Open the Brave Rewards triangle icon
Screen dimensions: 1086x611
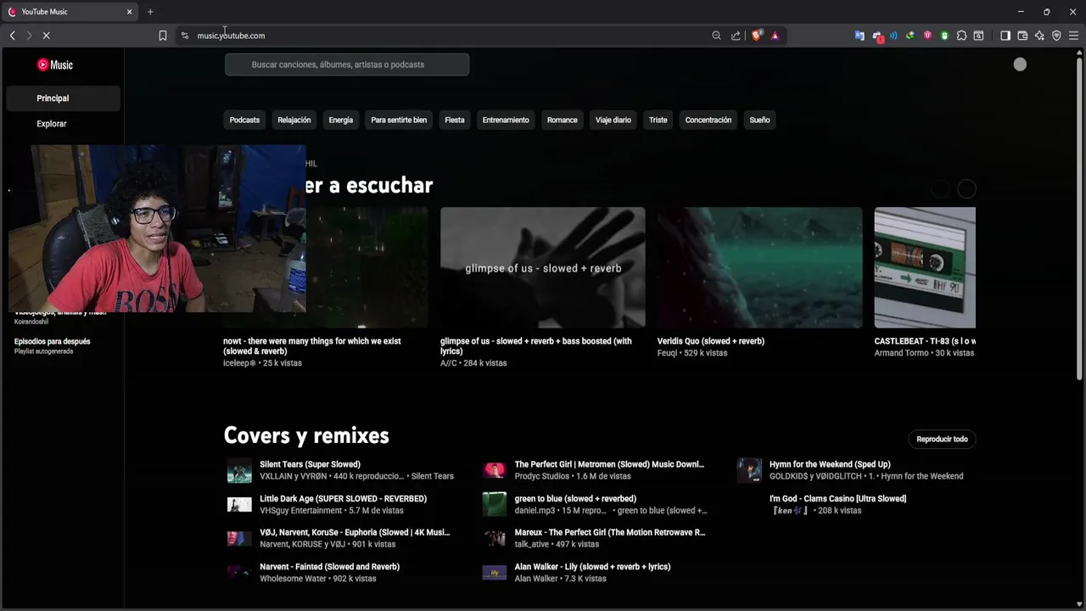[x=775, y=36]
